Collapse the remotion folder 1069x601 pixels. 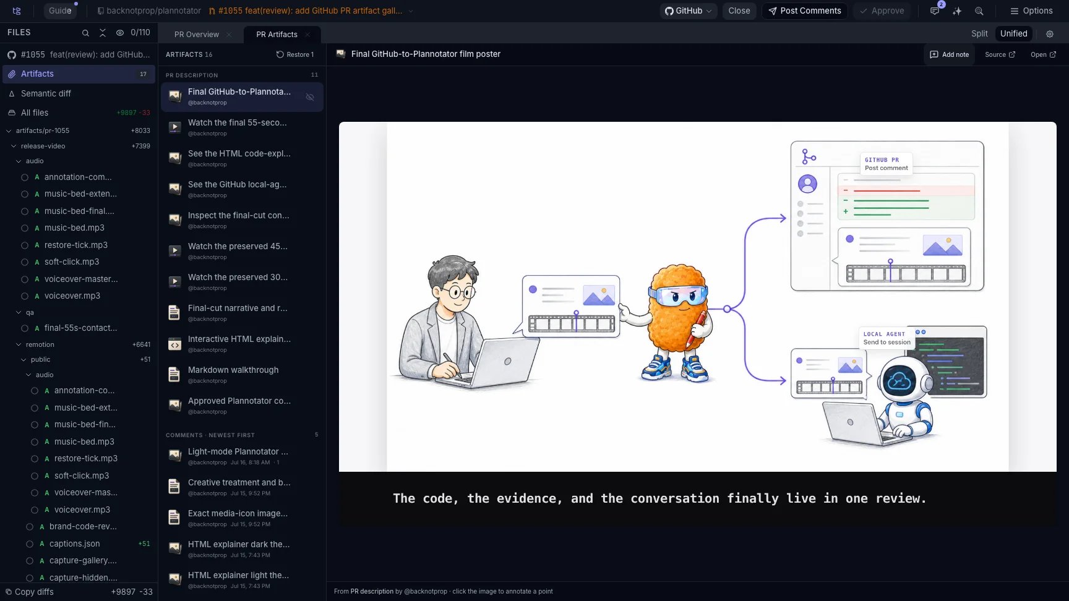[19, 344]
